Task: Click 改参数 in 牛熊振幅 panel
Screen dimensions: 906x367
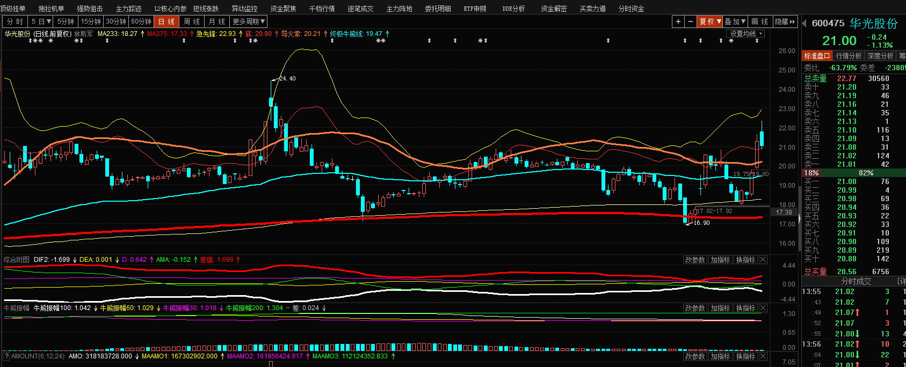Action: pos(695,308)
